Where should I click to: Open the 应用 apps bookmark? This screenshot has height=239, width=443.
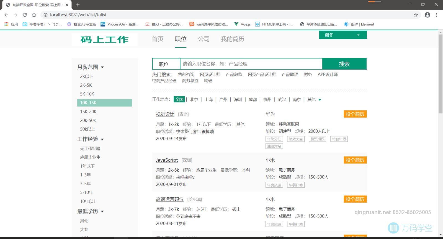point(11,24)
